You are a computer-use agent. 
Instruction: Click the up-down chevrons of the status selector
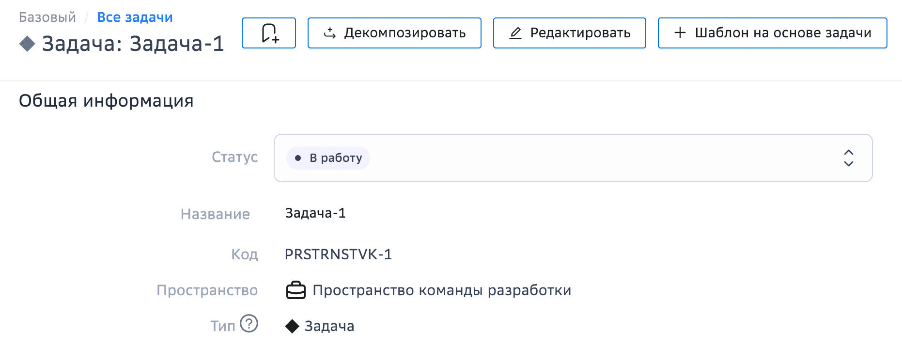click(849, 158)
